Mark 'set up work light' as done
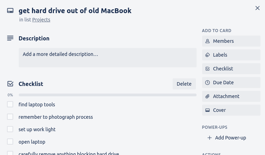This screenshot has width=265, height=155. click(x=10, y=129)
